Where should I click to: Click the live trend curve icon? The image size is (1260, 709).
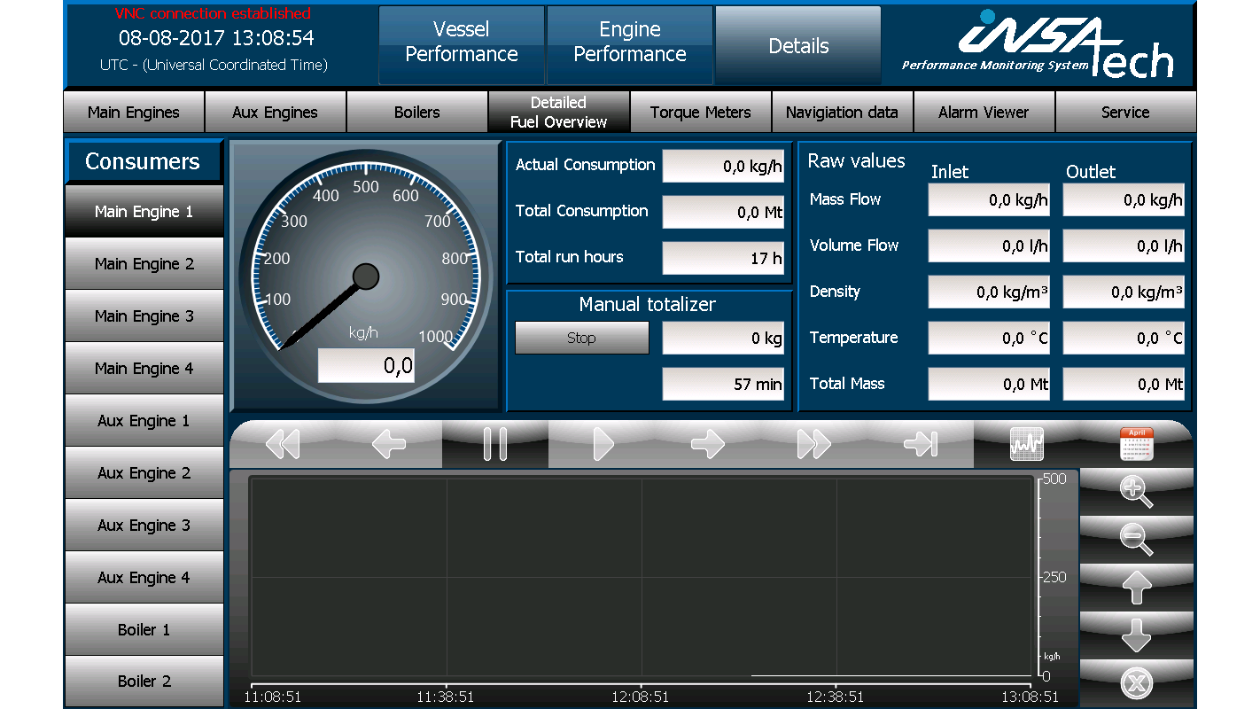(x=1025, y=443)
